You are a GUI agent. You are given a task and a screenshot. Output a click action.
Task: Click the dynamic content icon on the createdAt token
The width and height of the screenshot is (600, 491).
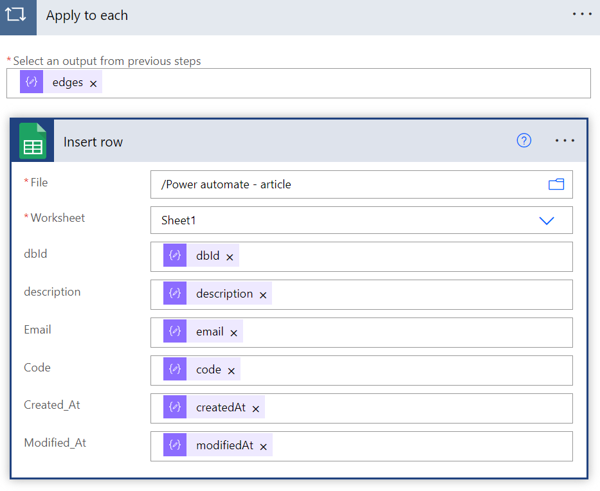coord(174,407)
